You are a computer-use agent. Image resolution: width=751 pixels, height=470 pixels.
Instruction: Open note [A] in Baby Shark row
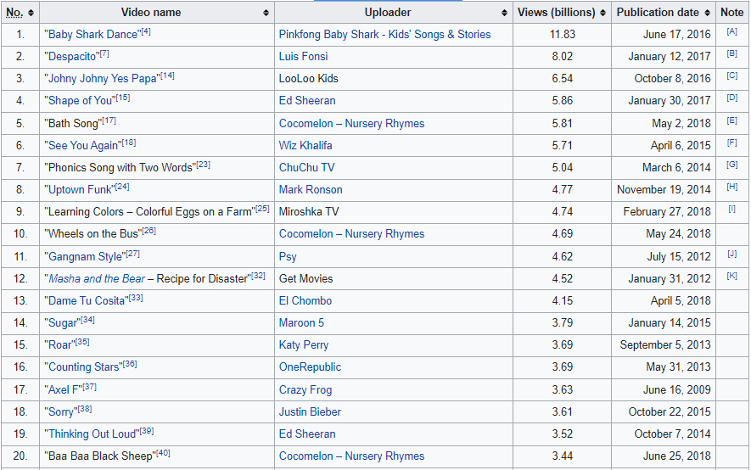click(731, 31)
